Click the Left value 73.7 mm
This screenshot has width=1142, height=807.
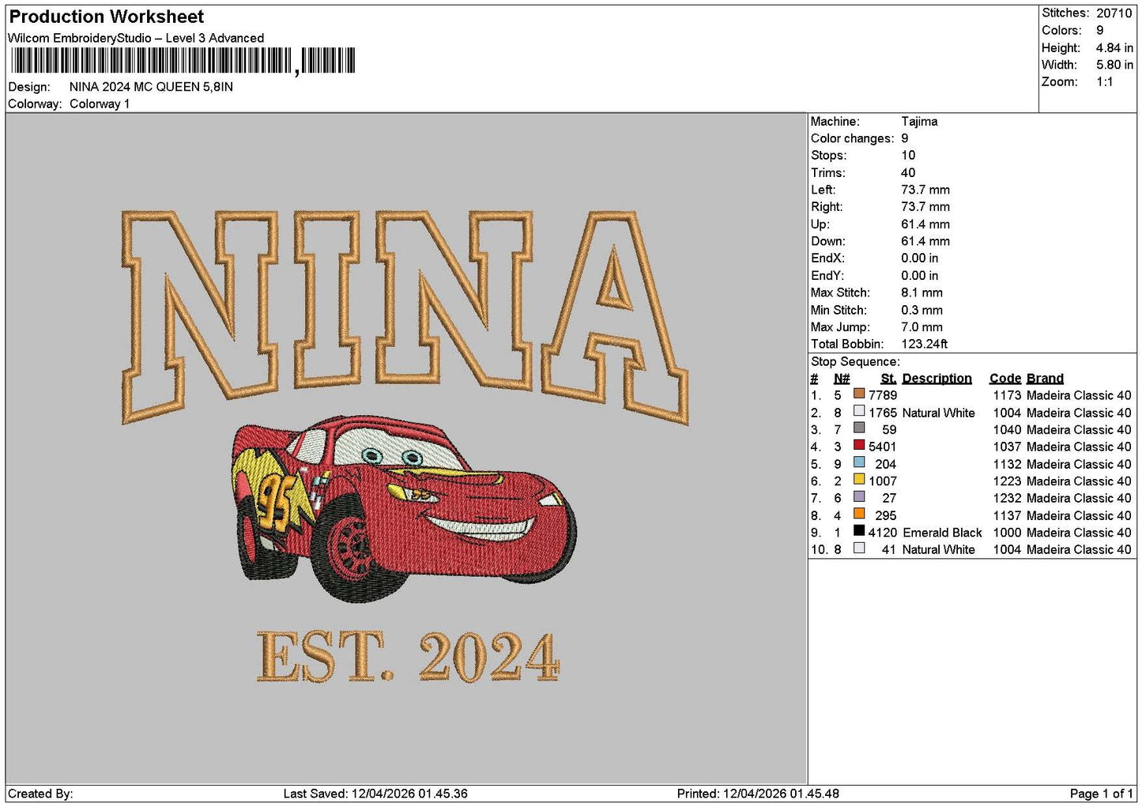coord(925,190)
